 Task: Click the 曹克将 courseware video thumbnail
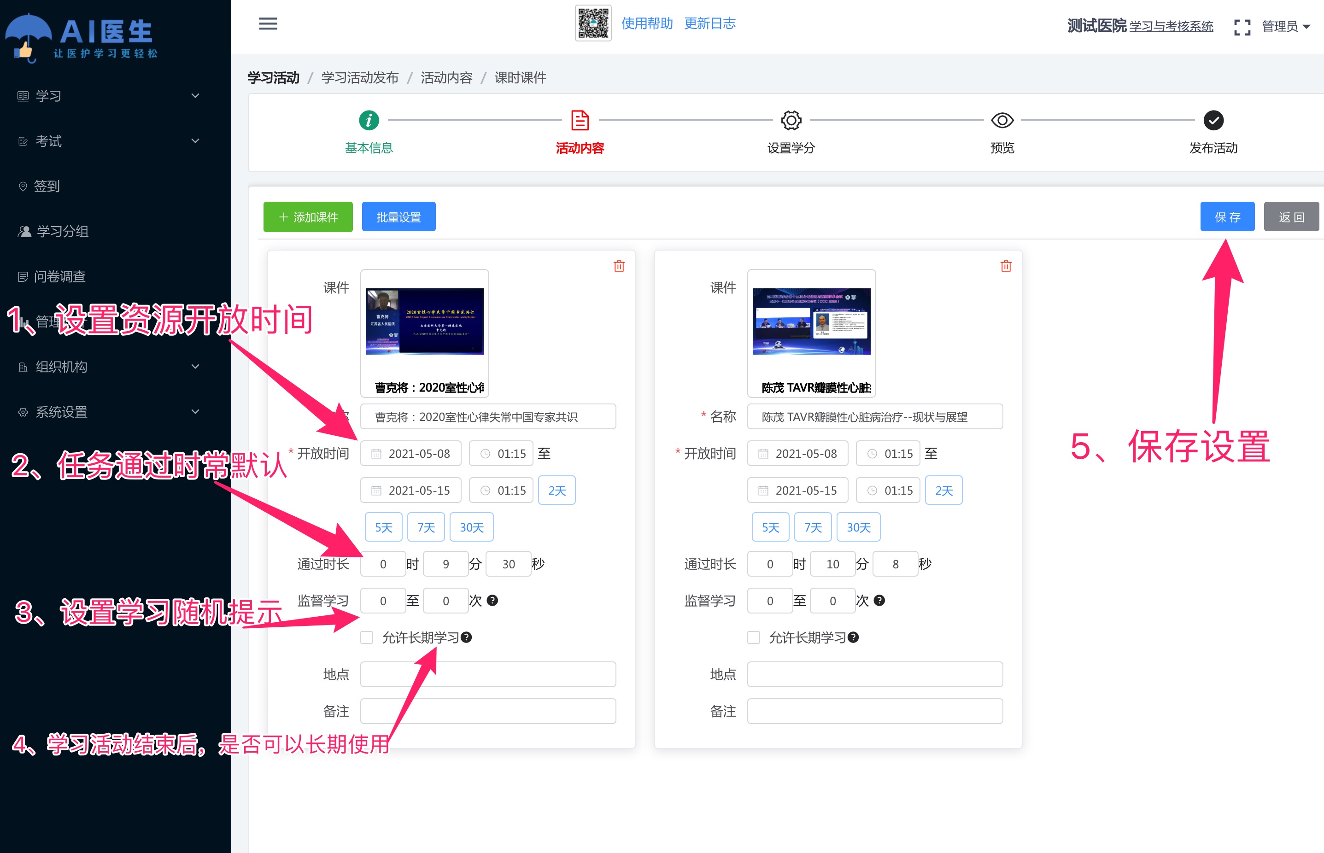tap(424, 321)
